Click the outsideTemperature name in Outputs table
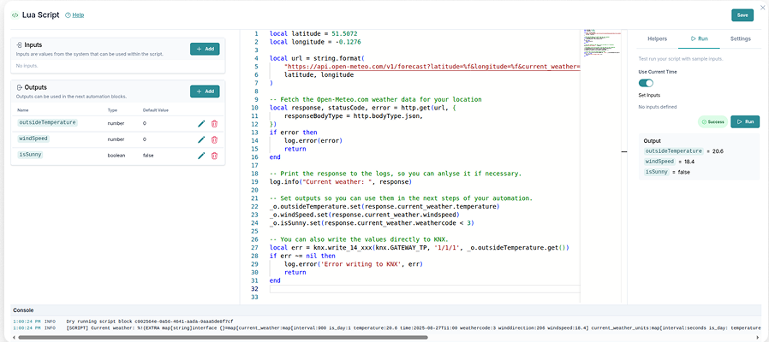This screenshot has height=342, width=769. click(x=48, y=123)
